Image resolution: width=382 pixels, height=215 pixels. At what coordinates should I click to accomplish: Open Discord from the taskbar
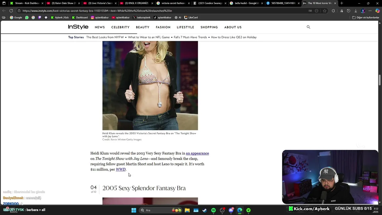tap(231, 210)
